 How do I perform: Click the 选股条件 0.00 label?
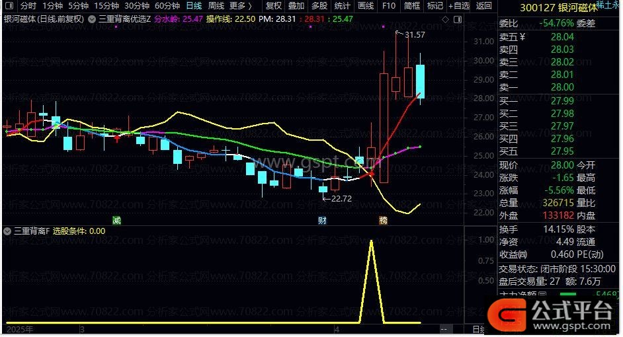click(79, 231)
